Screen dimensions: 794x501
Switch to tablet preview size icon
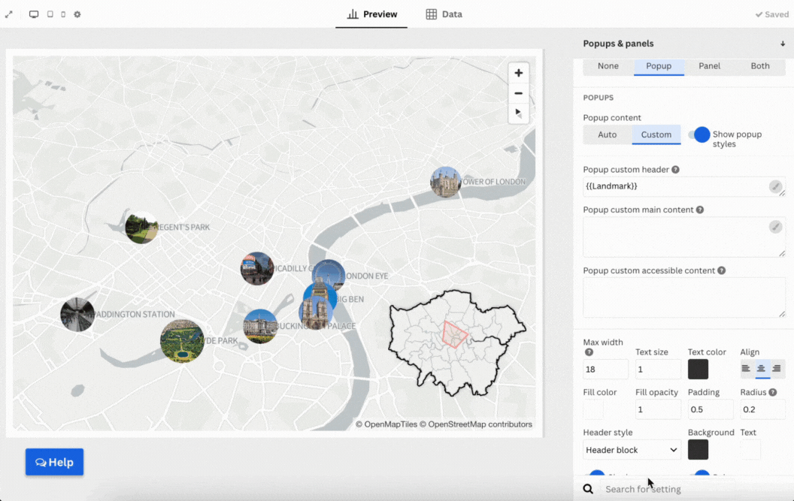(50, 14)
